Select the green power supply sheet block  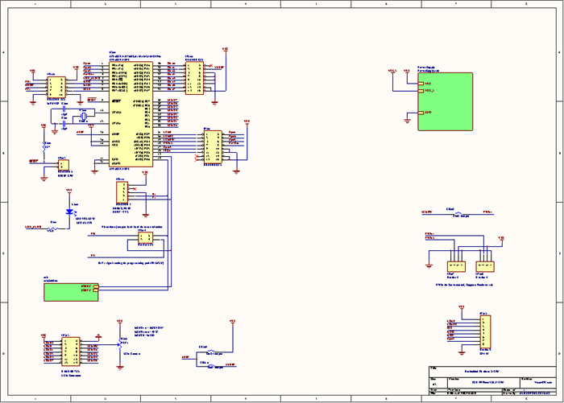pyautogui.click(x=446, y=101)
